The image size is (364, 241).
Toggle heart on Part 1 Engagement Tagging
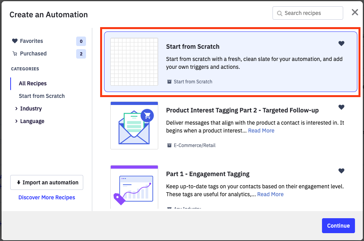(341, 171)
